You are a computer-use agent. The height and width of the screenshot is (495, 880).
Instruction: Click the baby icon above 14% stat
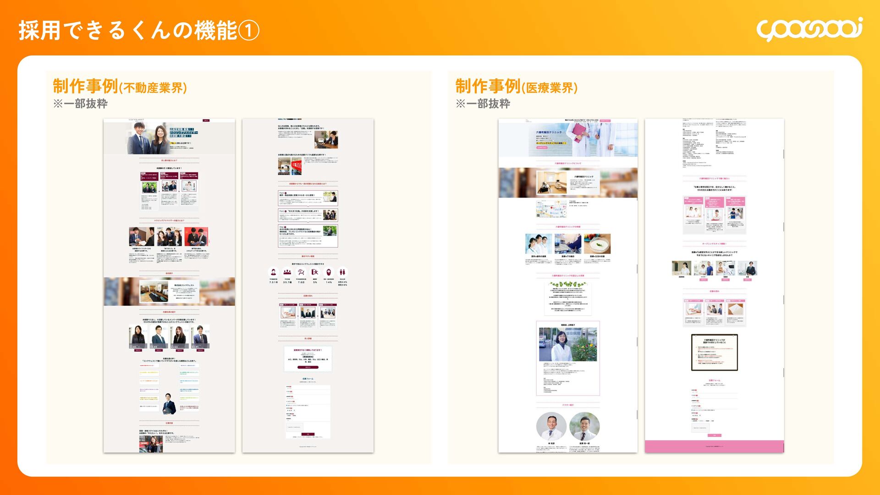(329, 272)
